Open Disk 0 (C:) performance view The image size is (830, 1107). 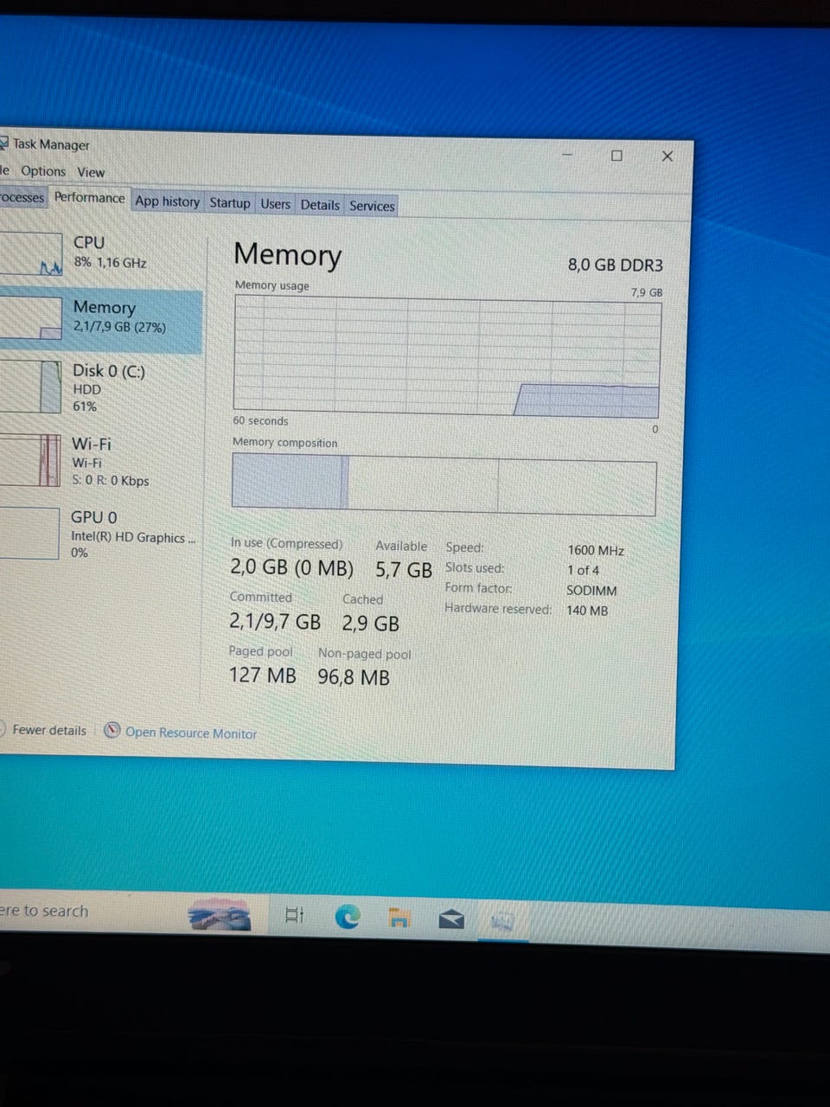point(101,387)
